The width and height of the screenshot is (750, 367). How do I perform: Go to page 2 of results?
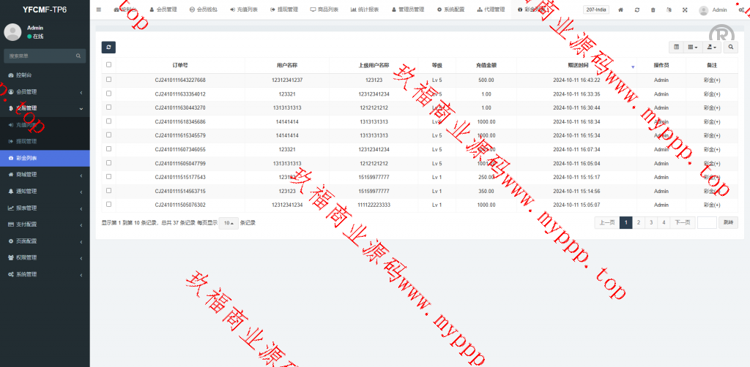pyautogui.click(x=638, y=222)
